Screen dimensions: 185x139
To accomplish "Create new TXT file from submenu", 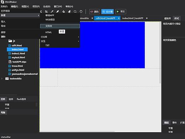I will click(60, 45).
